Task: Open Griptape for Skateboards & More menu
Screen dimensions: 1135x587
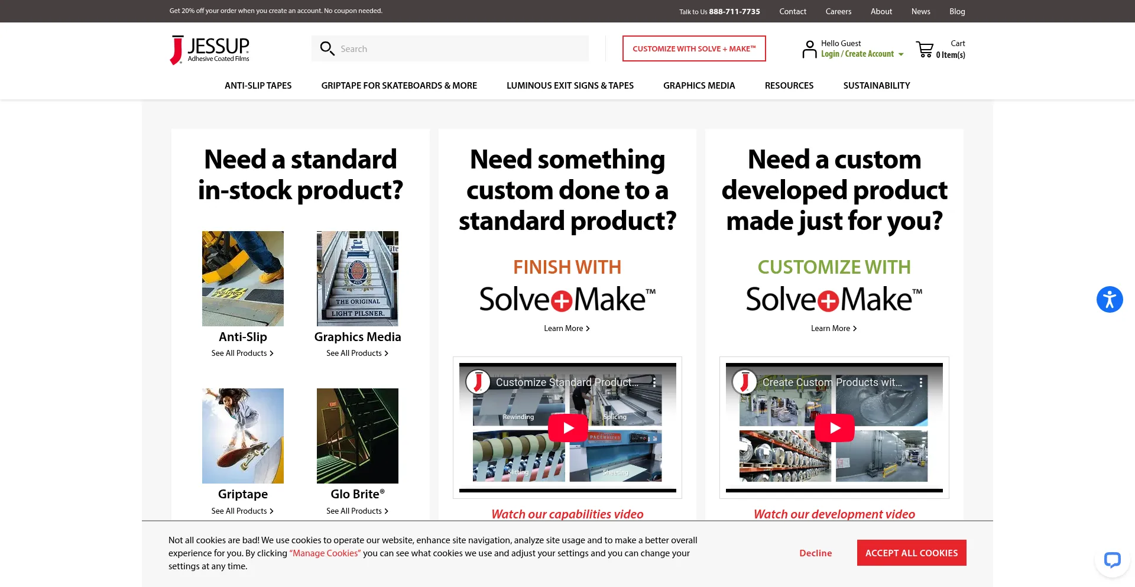Action: (399, 86)
